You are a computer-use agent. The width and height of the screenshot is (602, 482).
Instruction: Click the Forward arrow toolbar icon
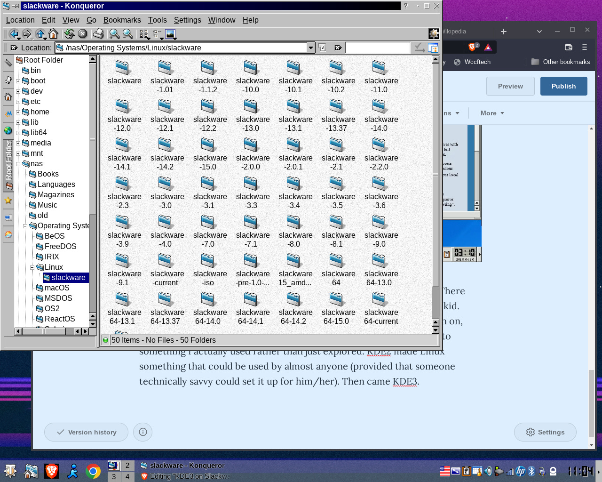(x=27, y=34)
